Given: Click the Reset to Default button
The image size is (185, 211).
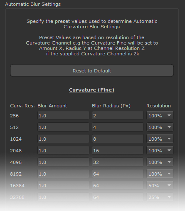Looking at the screenshot, I should click(x=92, y=70).
